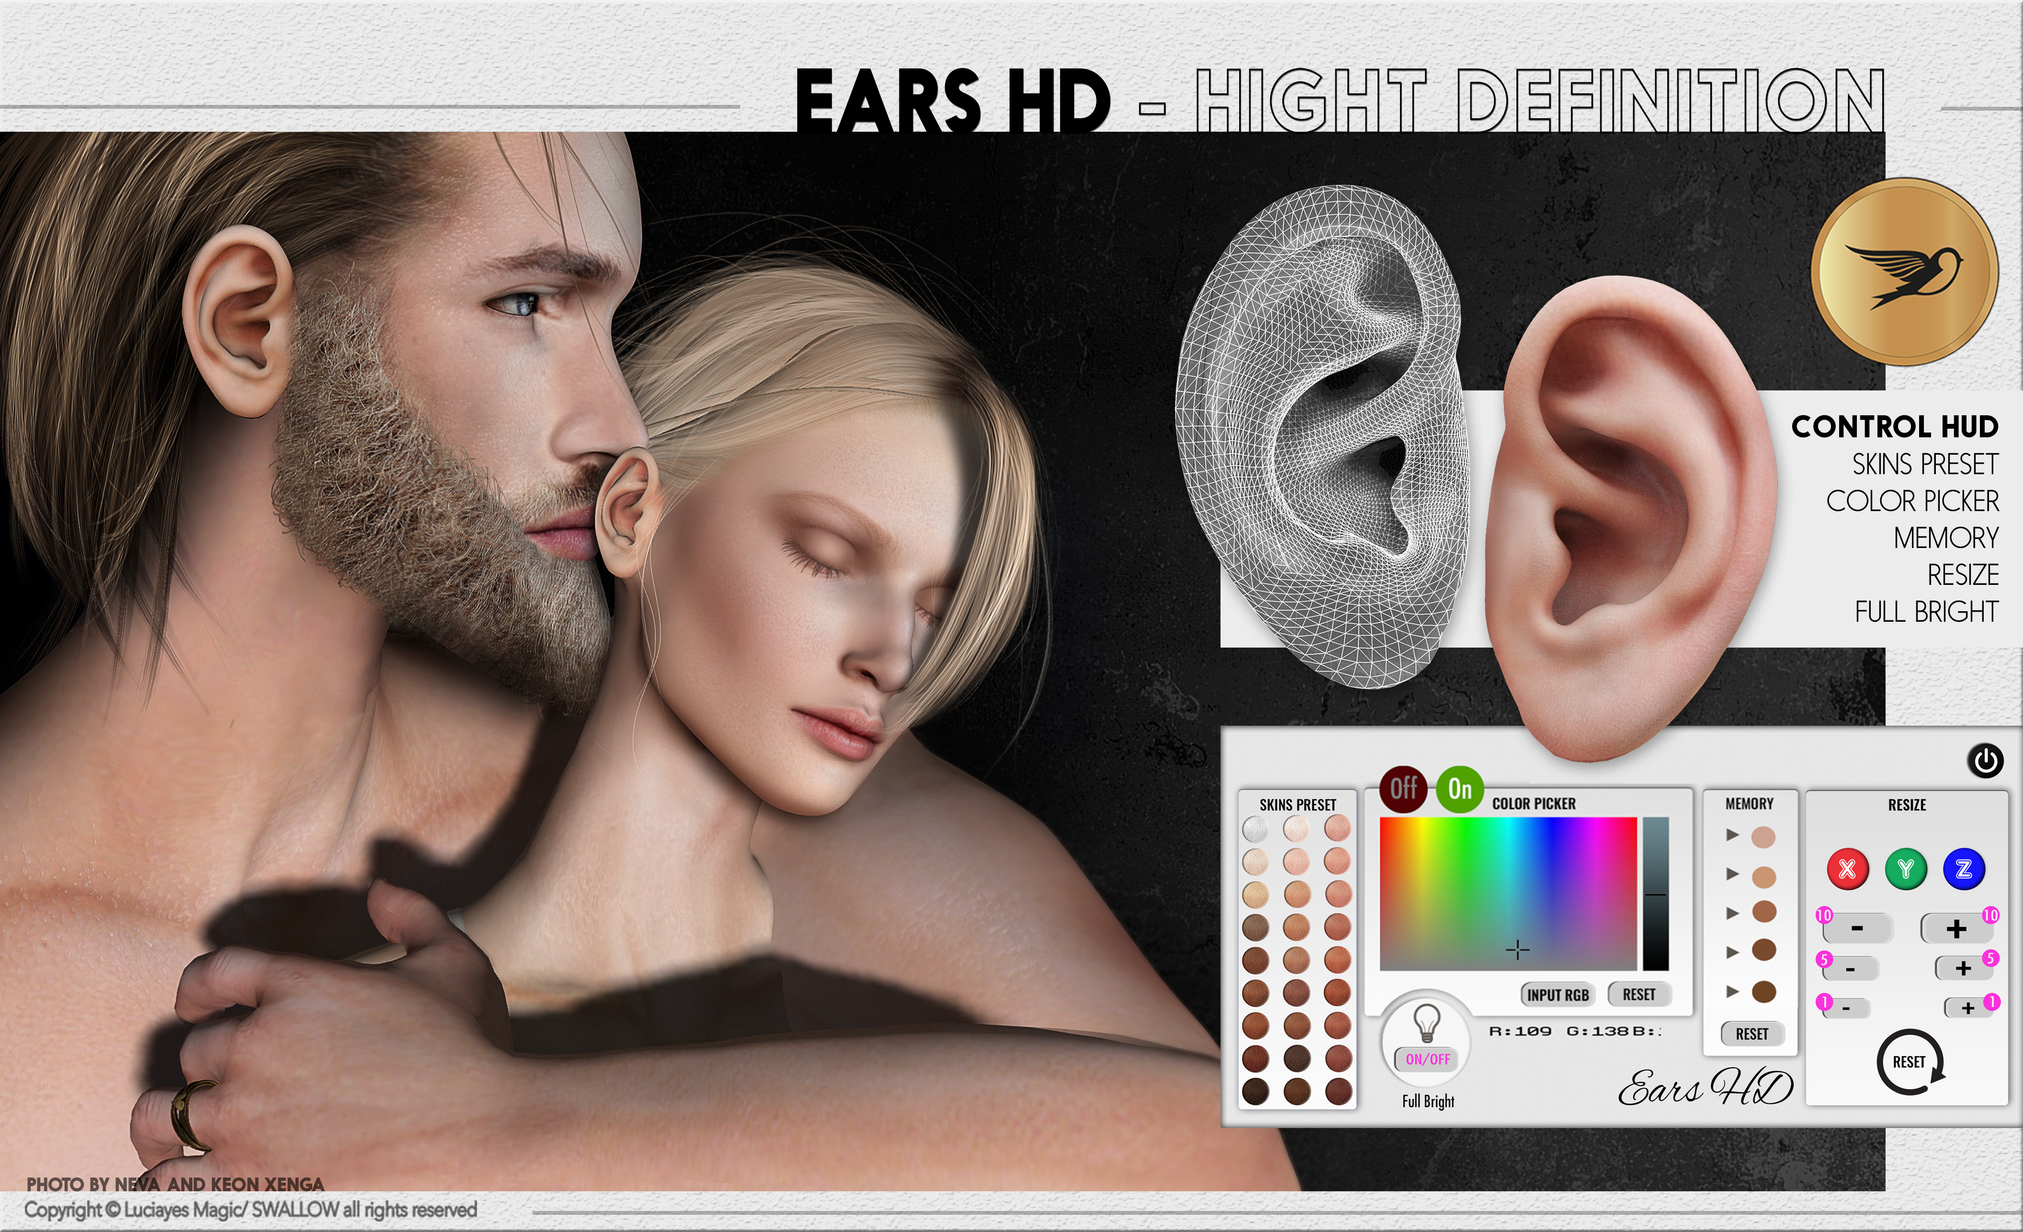Click the gold swallow bird logo coin
This screenshot has width=2023, height=1232.
pyautogui.click(x=1905, y=271)
